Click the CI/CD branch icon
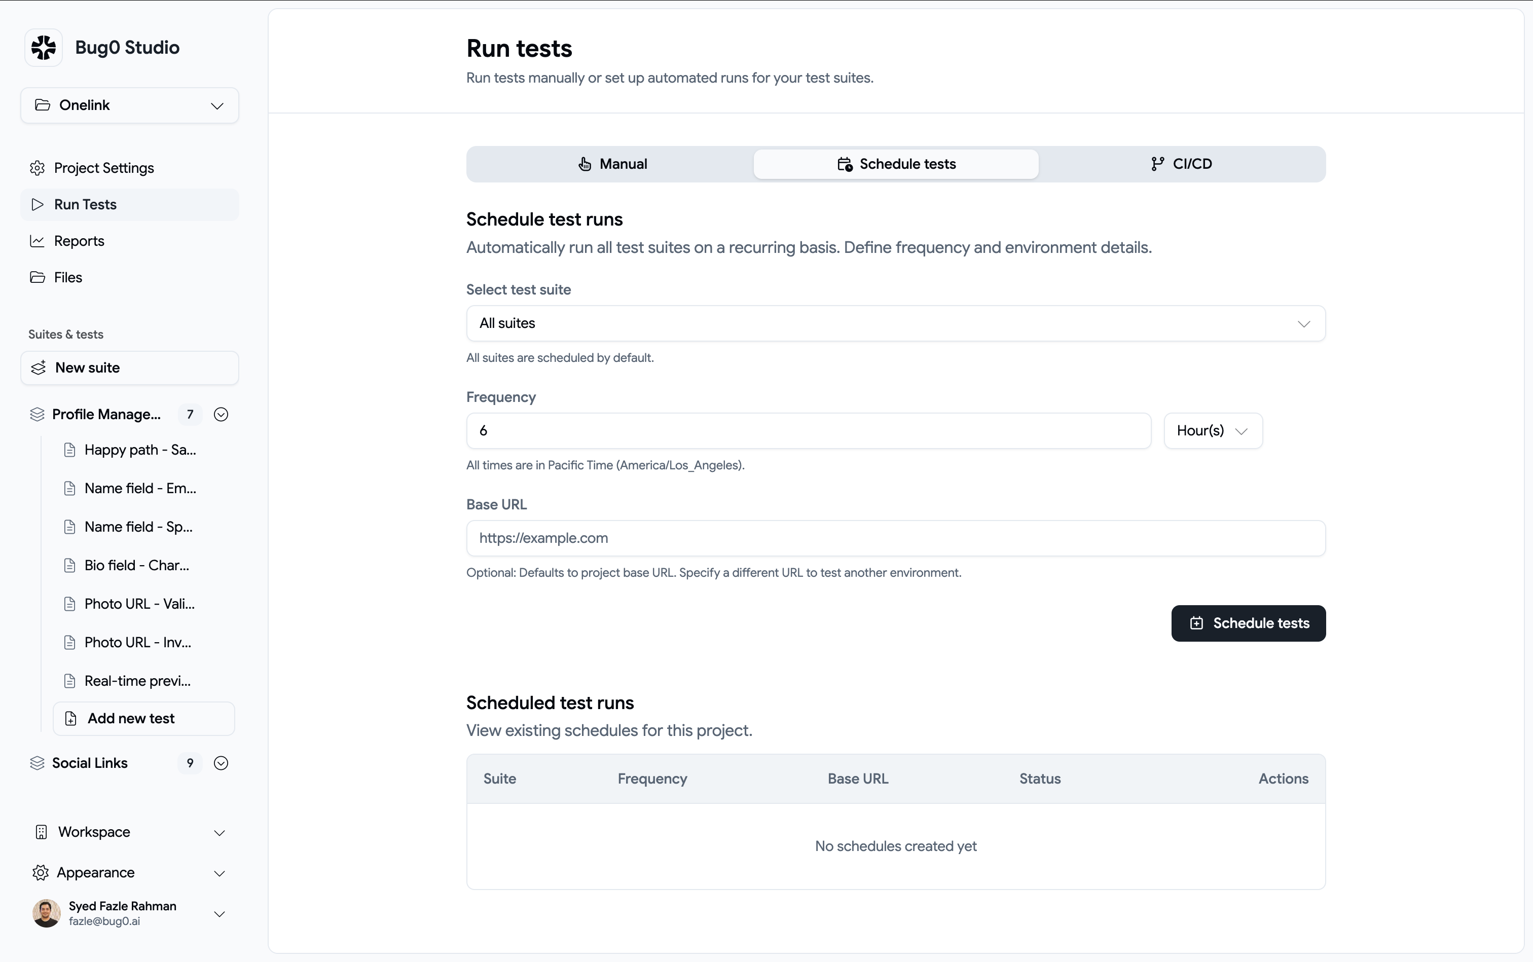 click(x=1157, y=164)
